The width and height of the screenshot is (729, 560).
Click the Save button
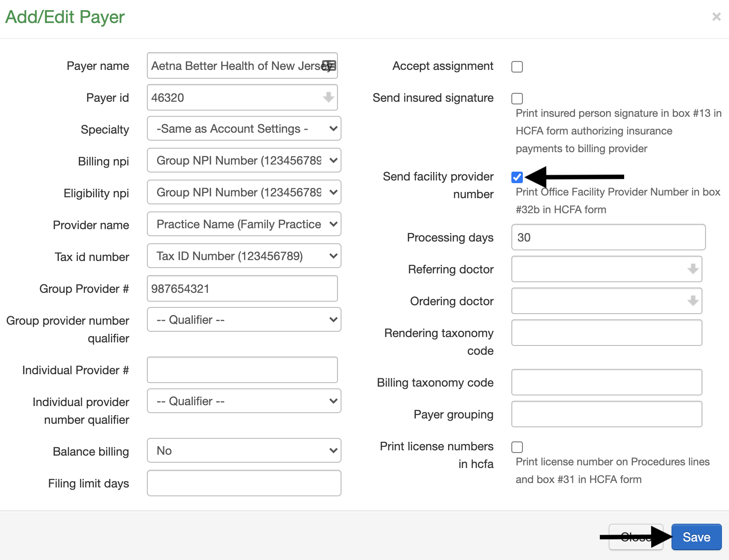[696, 537]
